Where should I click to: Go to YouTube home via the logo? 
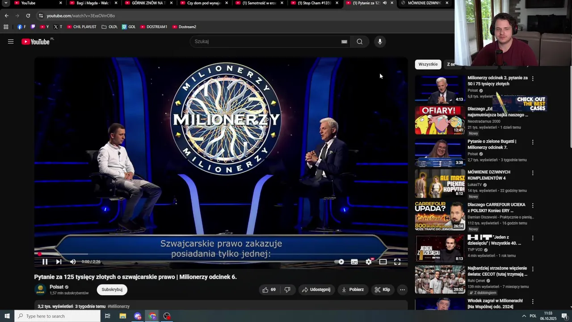tap(35, 42)
